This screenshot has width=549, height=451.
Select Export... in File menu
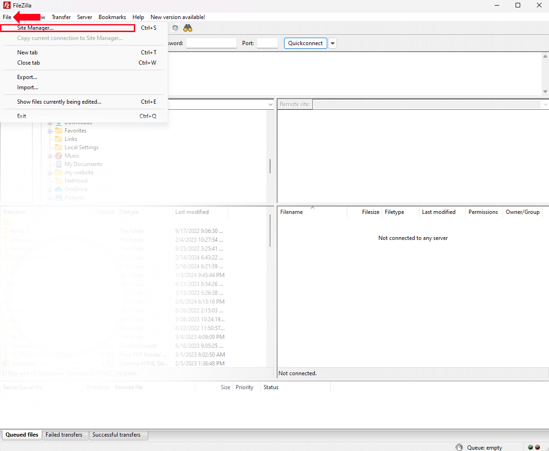(x=84, y=77)
